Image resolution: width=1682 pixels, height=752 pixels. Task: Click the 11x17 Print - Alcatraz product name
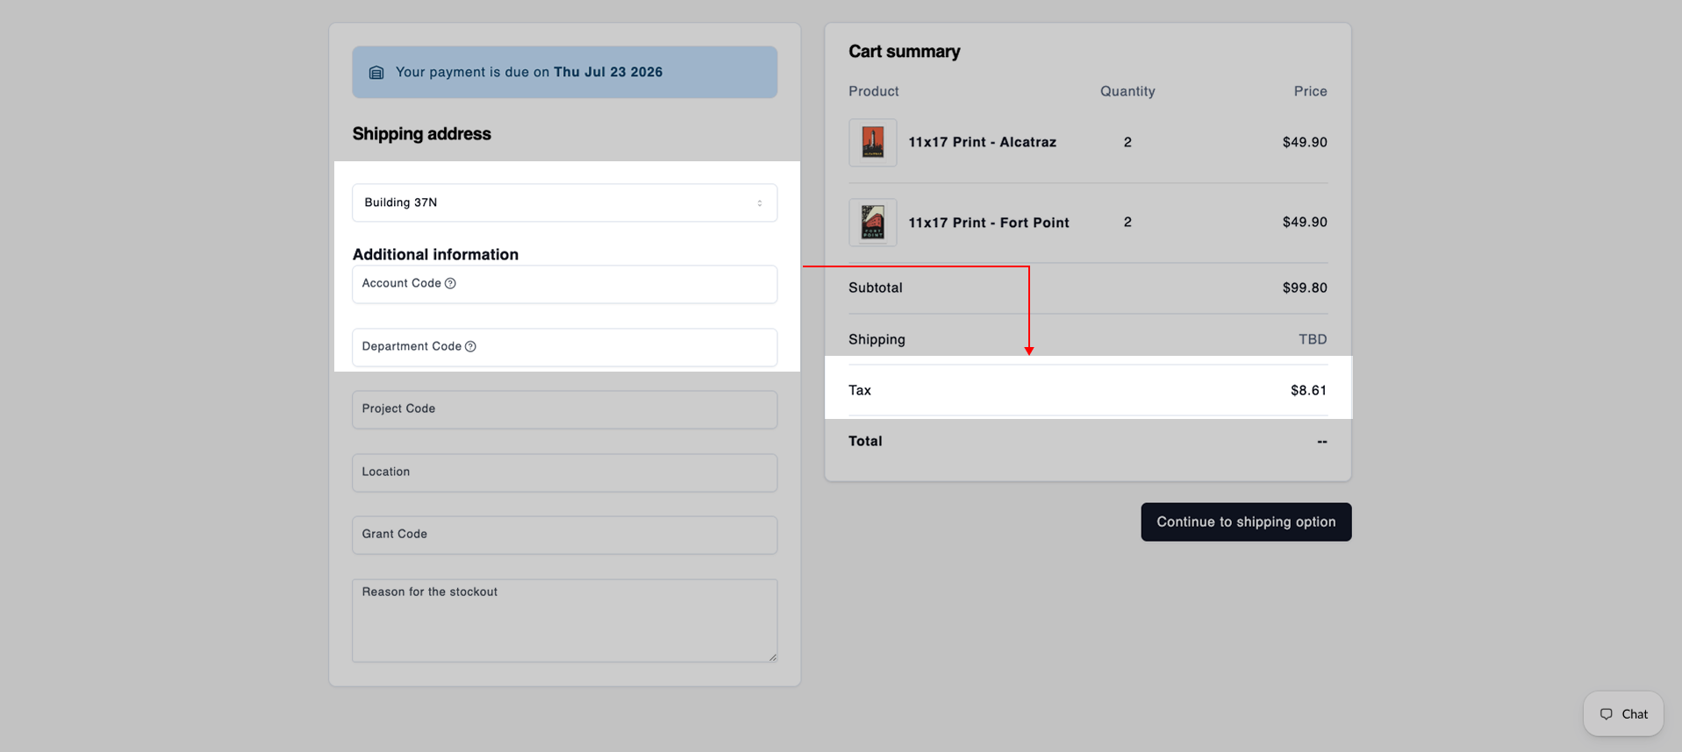click(982, 142)
